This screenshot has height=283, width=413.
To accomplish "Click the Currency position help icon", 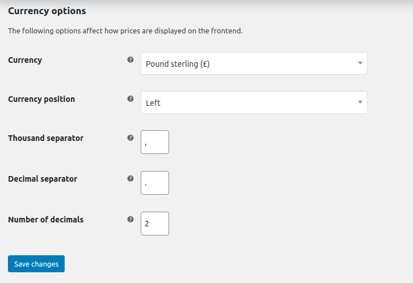I will coord(130,98).
